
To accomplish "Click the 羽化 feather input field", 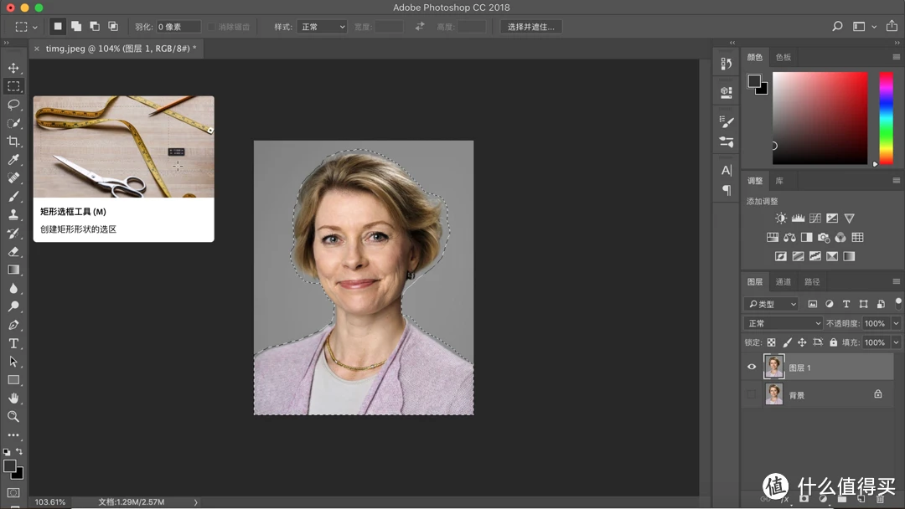I will [x=179, y=27].
